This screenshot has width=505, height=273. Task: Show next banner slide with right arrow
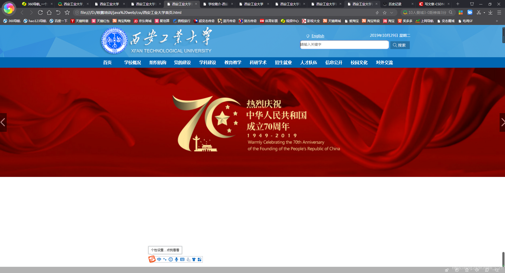pos(502,122)
